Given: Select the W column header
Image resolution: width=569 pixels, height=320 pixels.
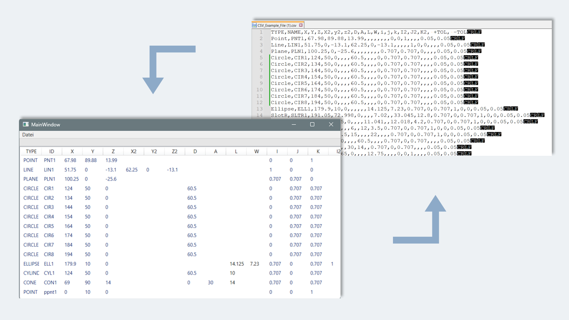Looking at the screenshot, I should (x=257, y=151).
